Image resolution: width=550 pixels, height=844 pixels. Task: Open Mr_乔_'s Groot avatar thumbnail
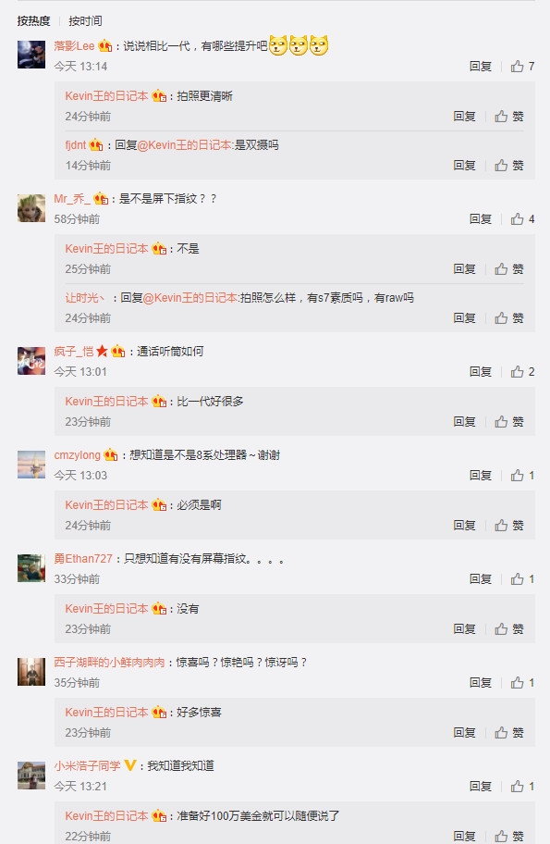point(31,208)
